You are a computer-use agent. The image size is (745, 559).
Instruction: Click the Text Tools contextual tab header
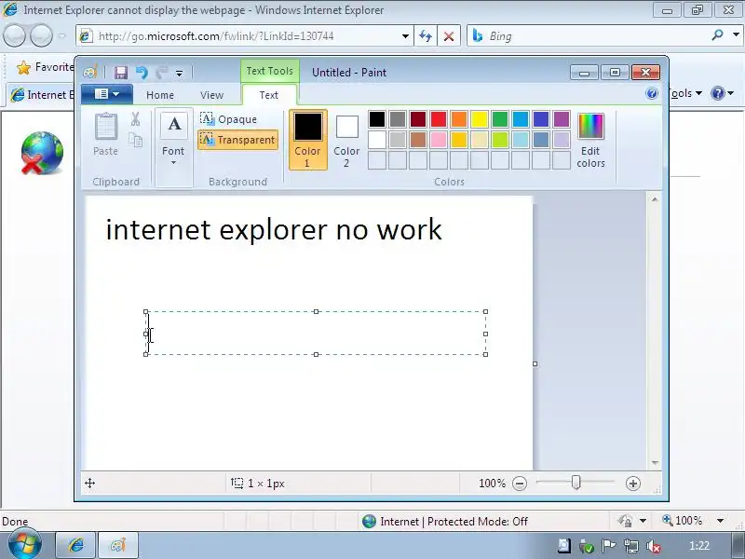269,71
